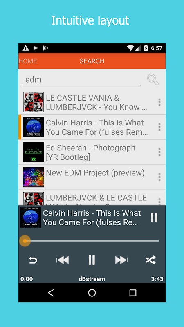Open options menu for LE CASTLE VANIA track
The width and height of the screenshot is (184, 327).
pos(159,102)
